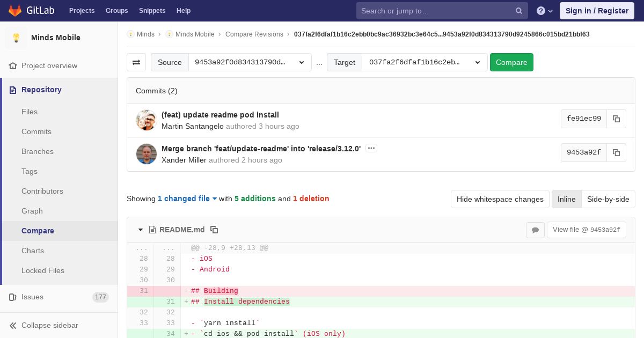Screen dimensions: 644x338
Task: Open the Projects menu
Action: tap(82, 11)
